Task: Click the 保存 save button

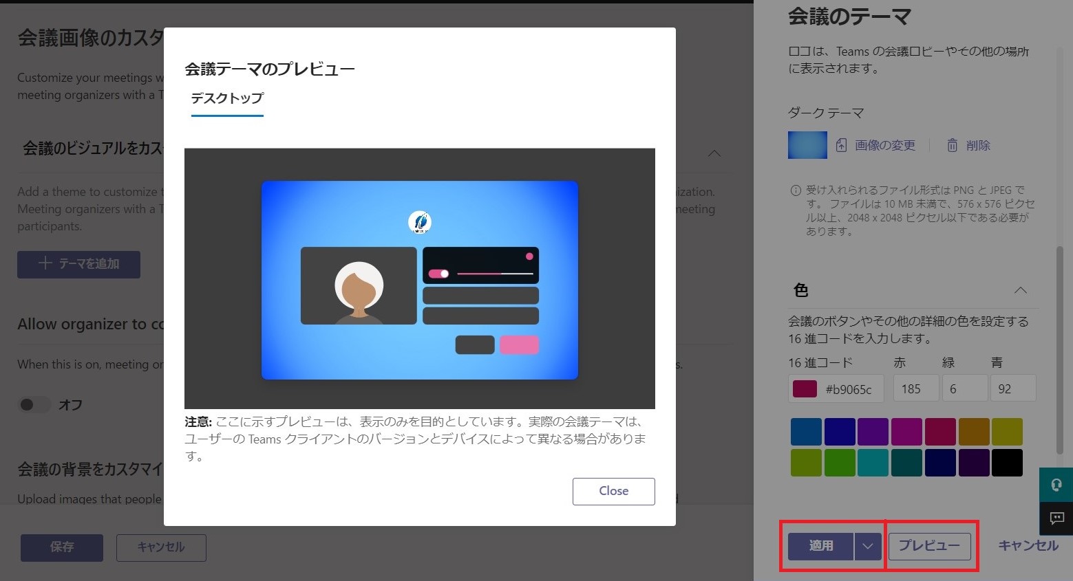Action: pos(62,547)
